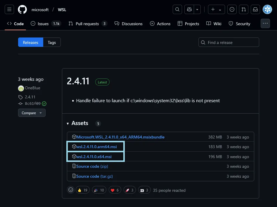This screenshot has height=207, width=277.
Task: Toggle party popper reaction with 10
Action: coord(99,190)
